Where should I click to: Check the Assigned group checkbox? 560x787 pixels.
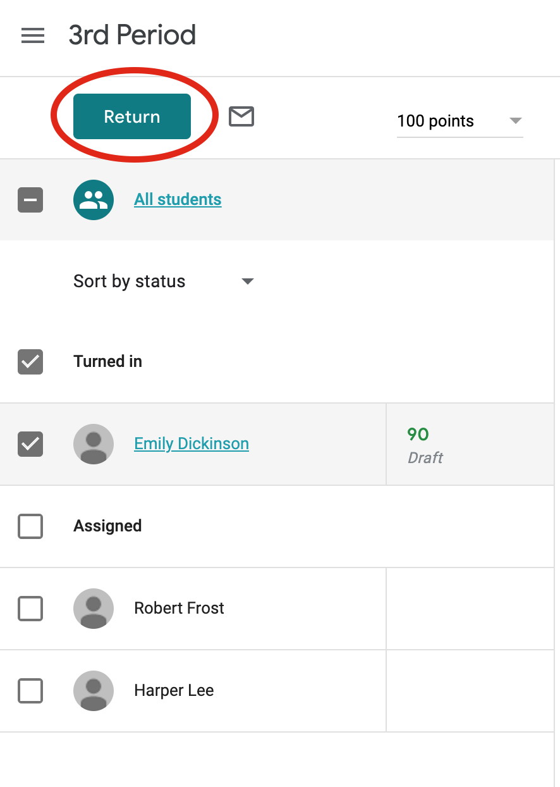(x=30, y=526)
